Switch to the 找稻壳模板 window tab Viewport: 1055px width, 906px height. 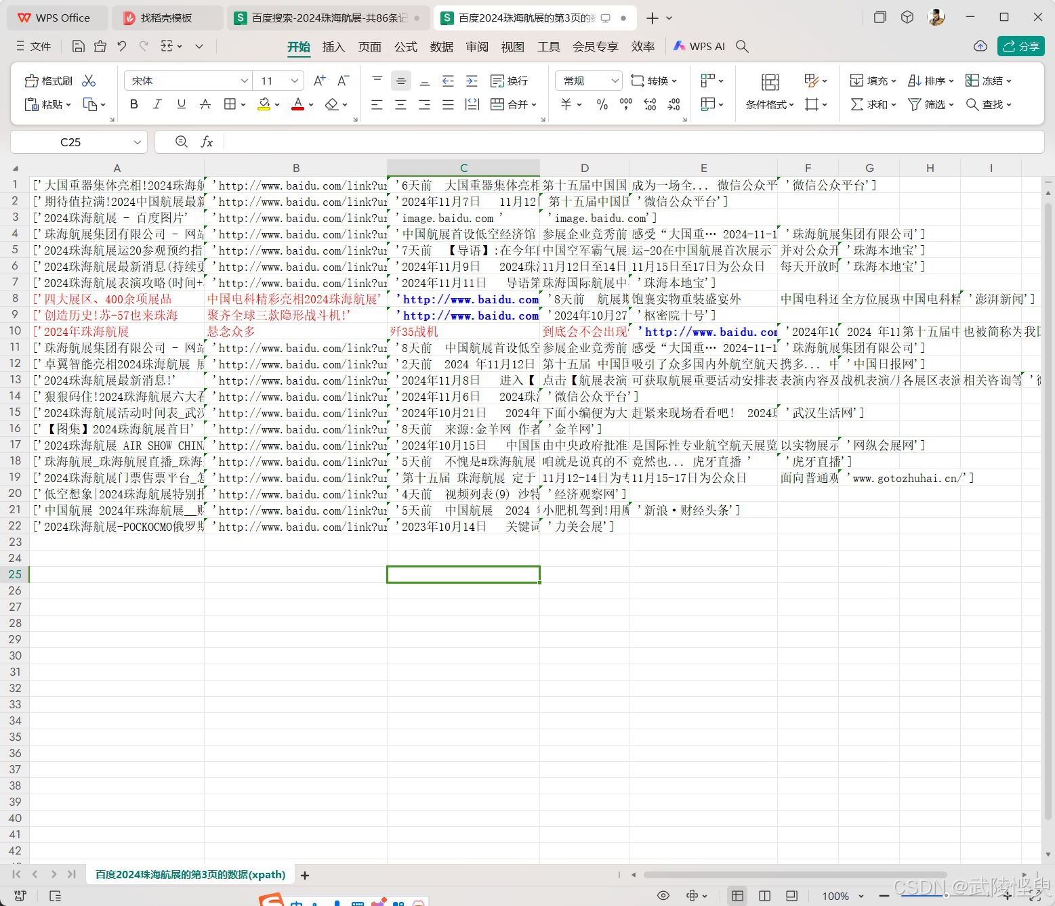[x=167, y=18]
